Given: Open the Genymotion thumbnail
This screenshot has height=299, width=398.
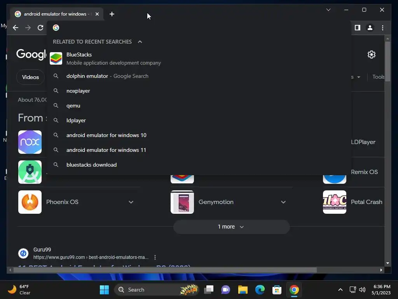Looking at the screenshot, I should [x=182, y=202].
